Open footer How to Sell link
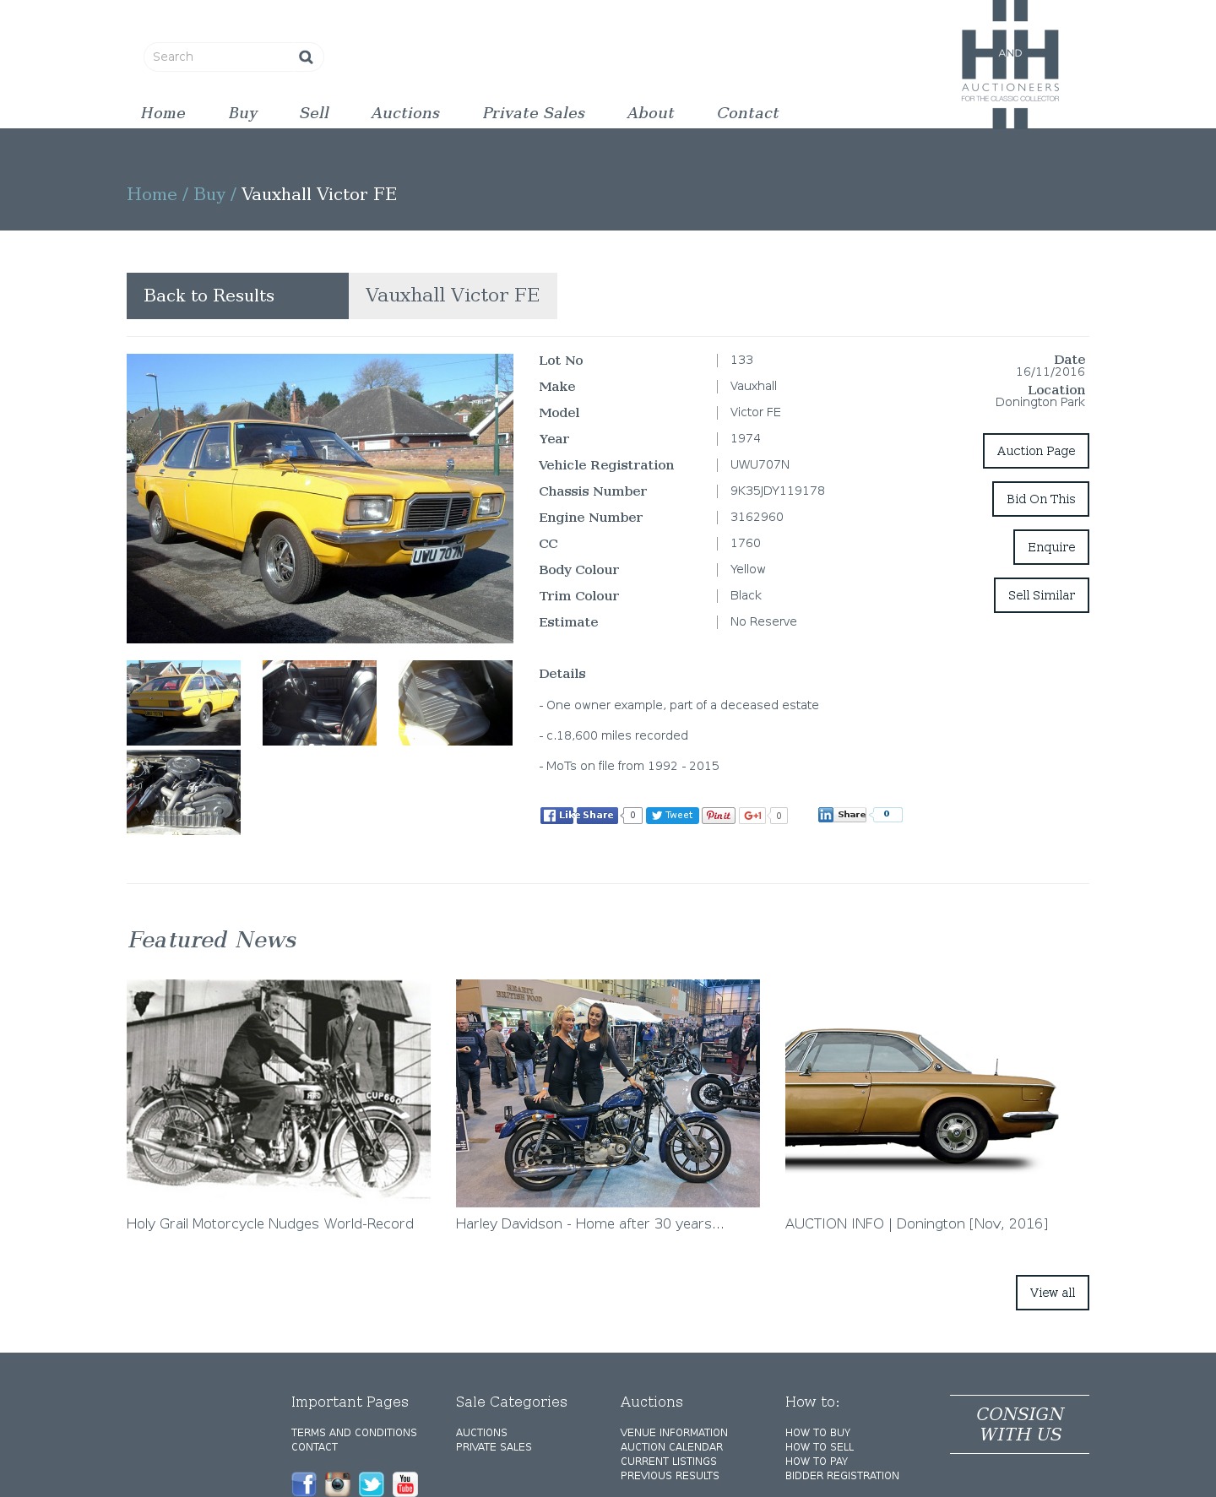The image size is (1216, 1497). pyautogui.click(x=819, y=1447)
